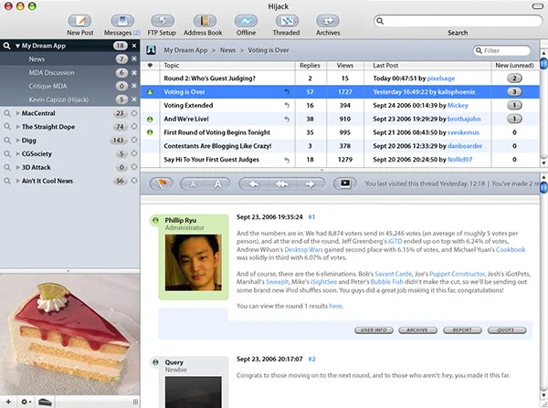
Task: Expand the Digg group
Action: [17, 141]
